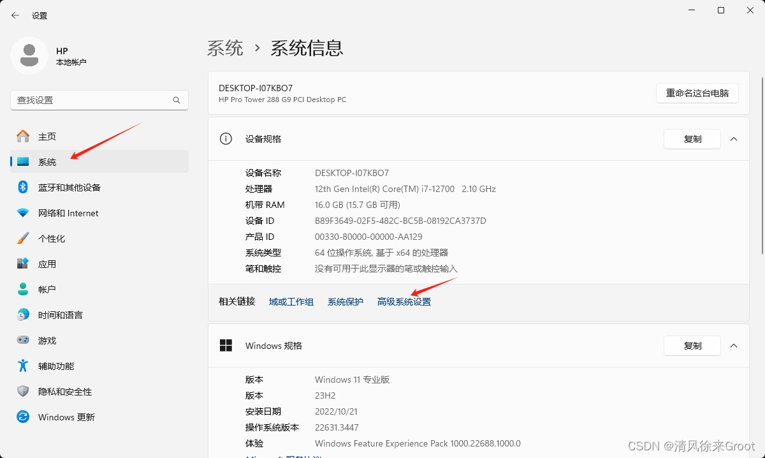
Task: Click the apps icon beside 应用
Action: point(23,264)
